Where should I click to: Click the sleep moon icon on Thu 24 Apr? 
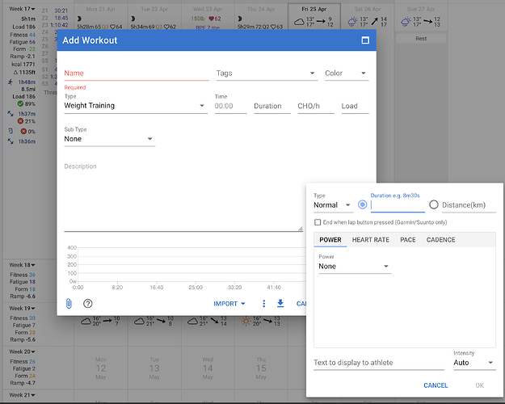[240, 19]
